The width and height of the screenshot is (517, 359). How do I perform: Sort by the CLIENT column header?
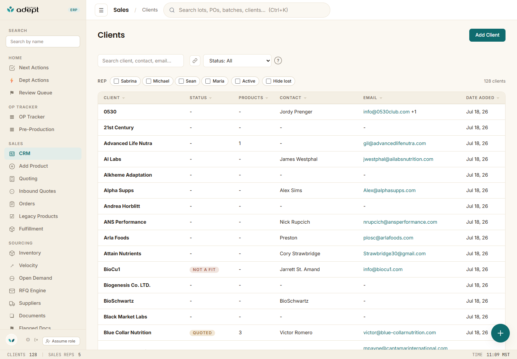[x=114, y=98]
